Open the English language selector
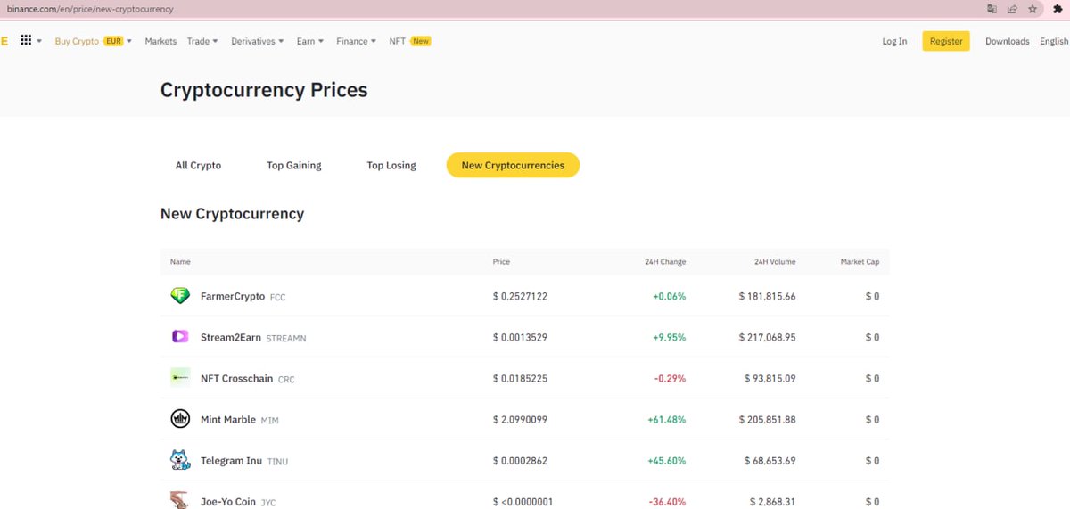The width and height of the screenshot is (1070, 509). pyautogui.click(x=1054, y=41)
